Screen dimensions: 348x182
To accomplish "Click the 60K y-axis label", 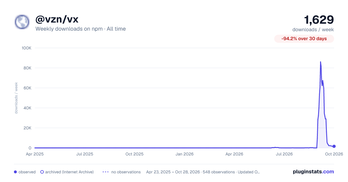I will coord(28,88).
